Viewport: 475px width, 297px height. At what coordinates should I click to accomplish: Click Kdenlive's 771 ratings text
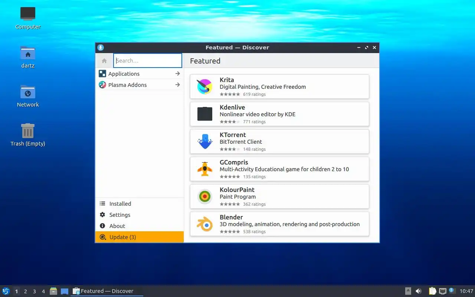[x=254, y=122]
